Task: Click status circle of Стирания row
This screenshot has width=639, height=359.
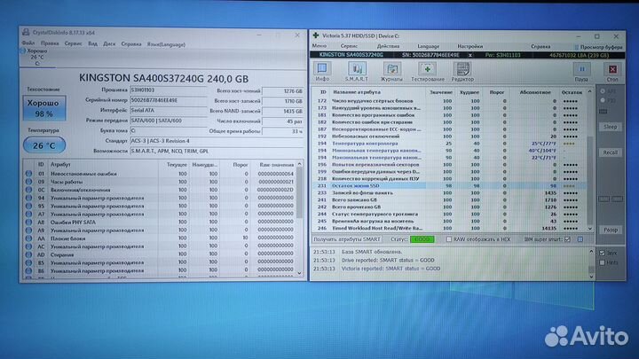Action: point(28,254)
